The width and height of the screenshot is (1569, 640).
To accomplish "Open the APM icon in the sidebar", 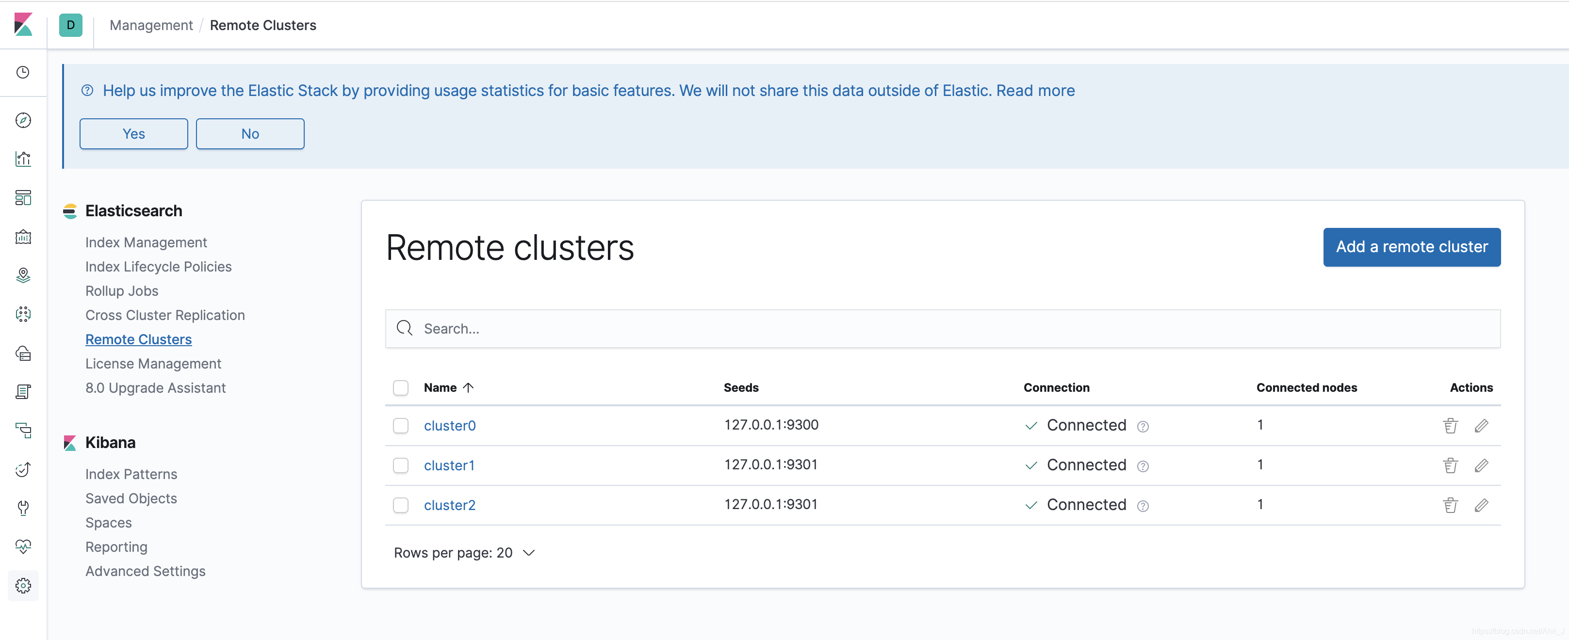I will tap(23, 431).
